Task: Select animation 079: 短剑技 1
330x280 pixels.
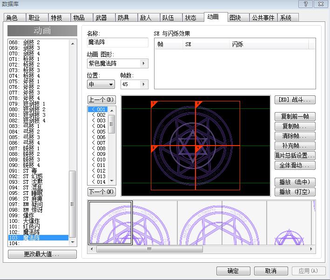Action: tap(38, 104)
